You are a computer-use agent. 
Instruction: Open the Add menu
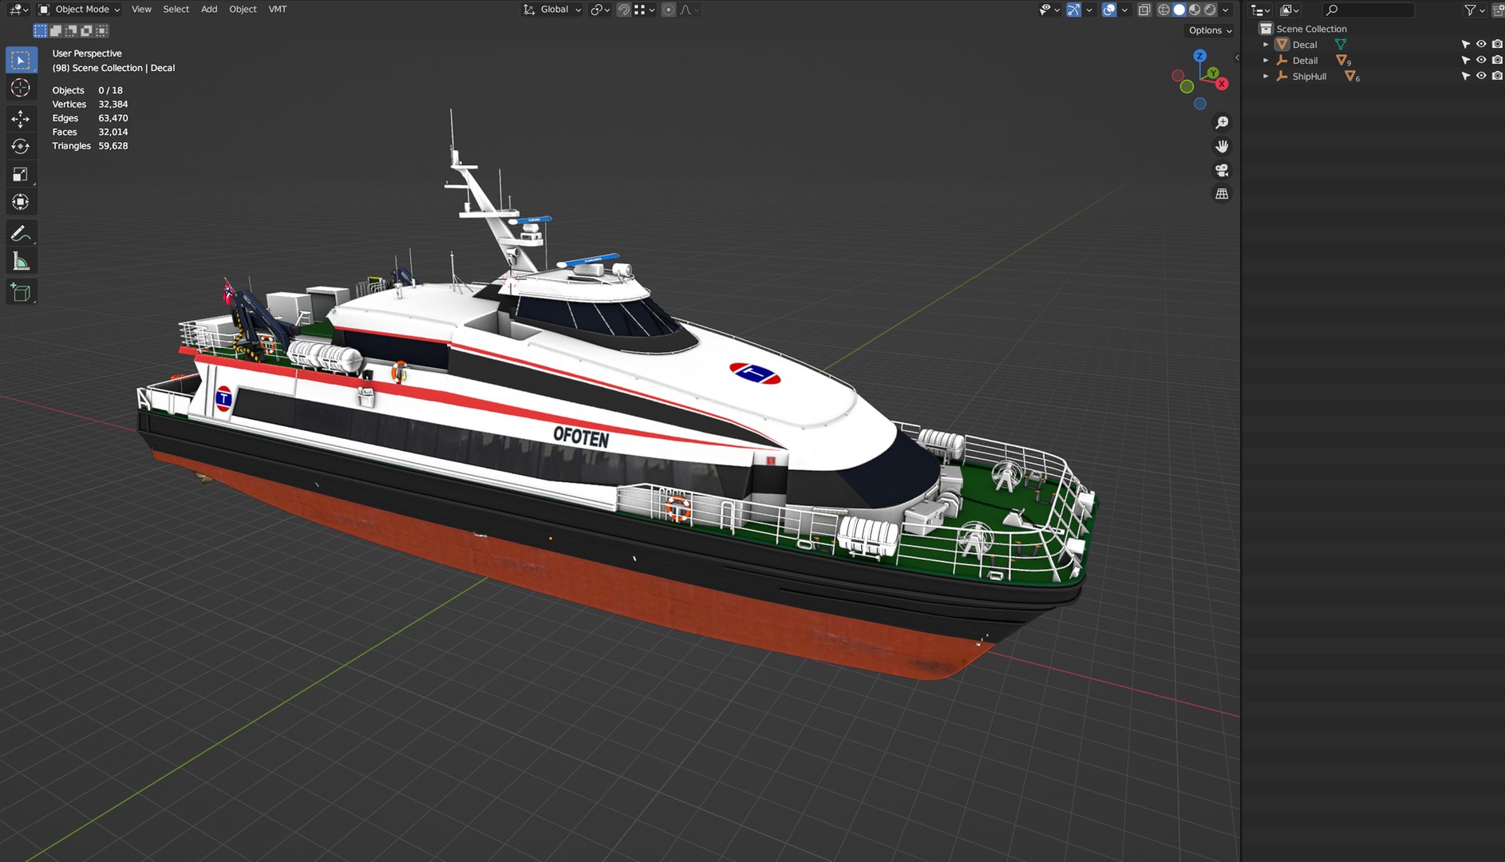[x=209, y=10]
